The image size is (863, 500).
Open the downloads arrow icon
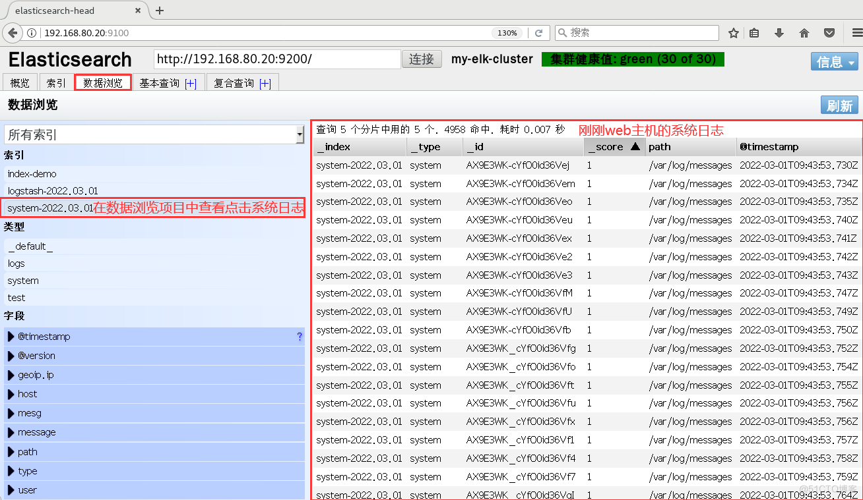[779, 33]
